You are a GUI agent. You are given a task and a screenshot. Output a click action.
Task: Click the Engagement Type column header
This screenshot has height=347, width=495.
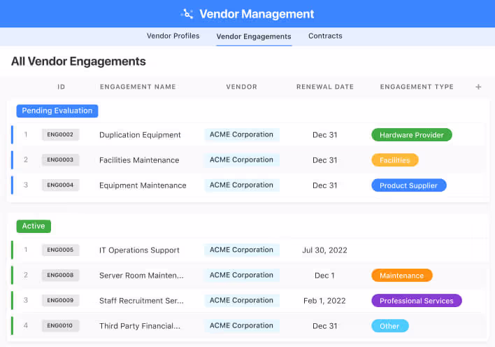pos(416,87)
